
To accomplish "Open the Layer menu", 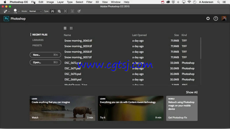I will coord(60,2).
